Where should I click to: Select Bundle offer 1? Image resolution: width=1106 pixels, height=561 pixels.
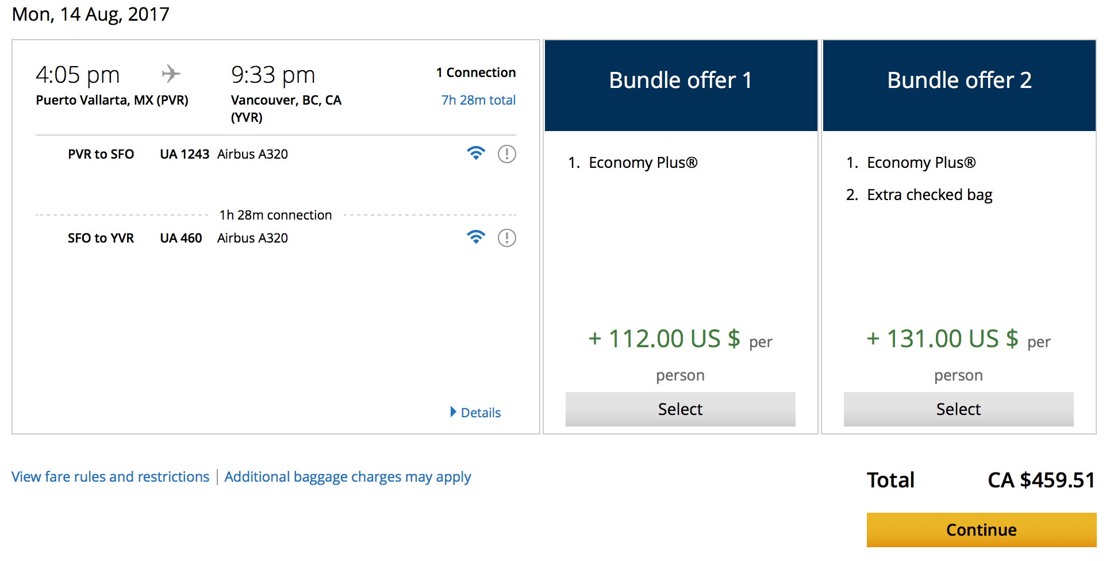click(x=680, y=409)
